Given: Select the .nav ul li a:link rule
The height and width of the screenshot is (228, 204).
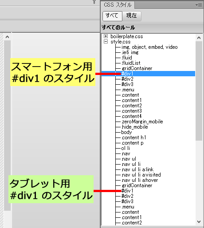Looking at the screenshot, I should coord(137,169).
